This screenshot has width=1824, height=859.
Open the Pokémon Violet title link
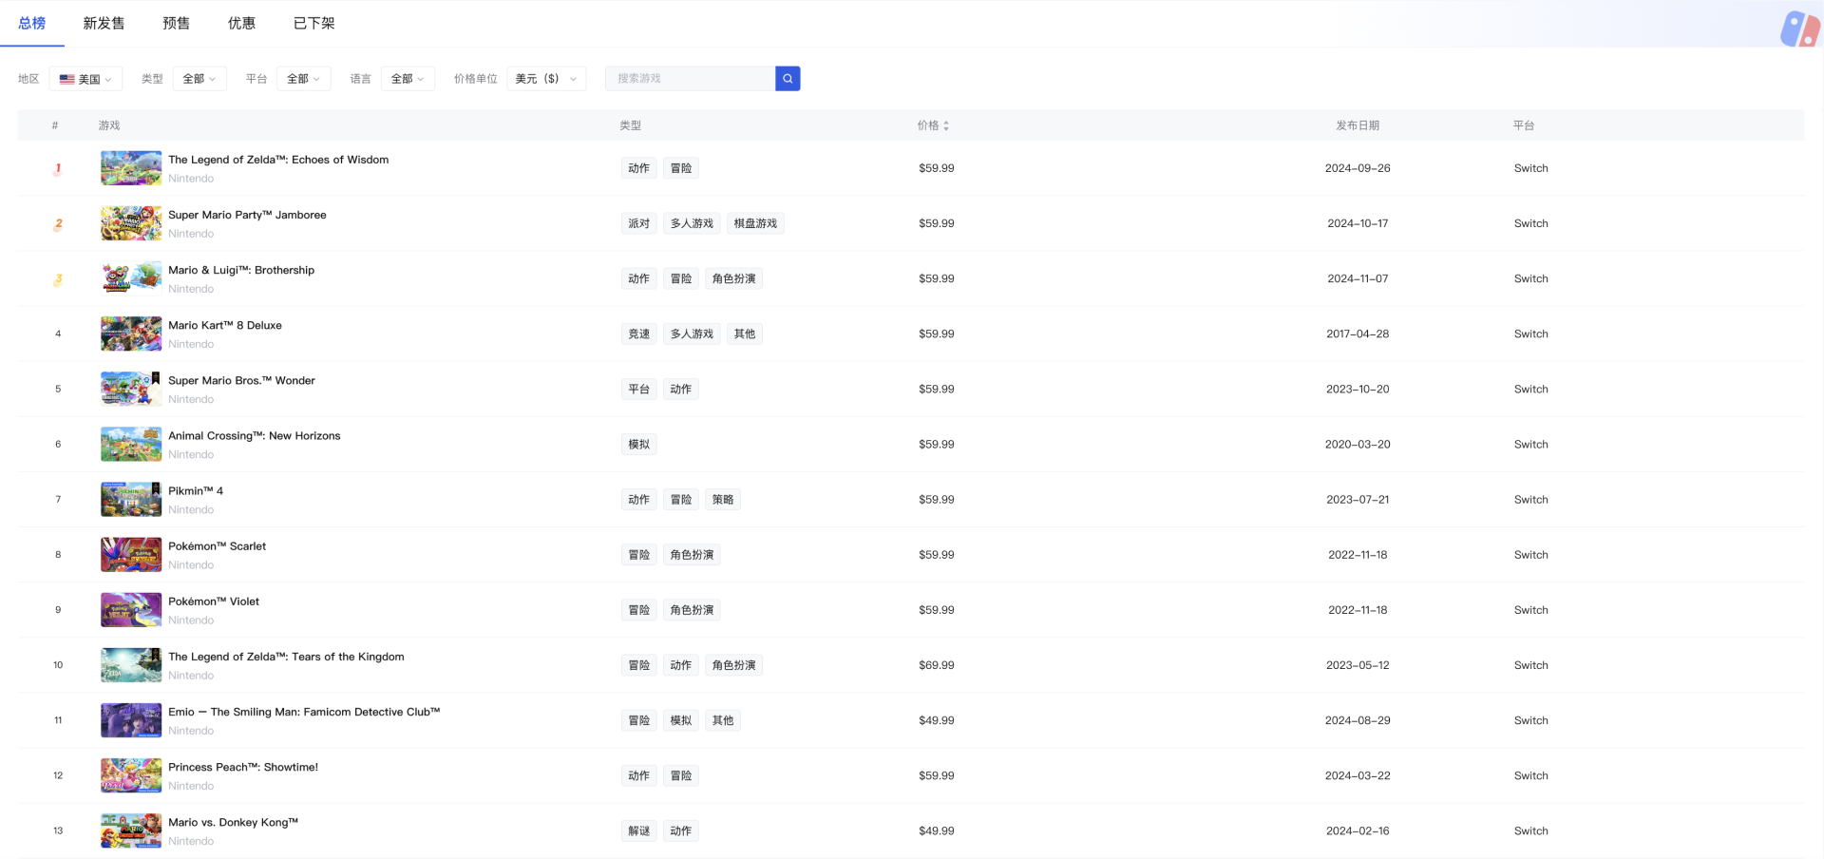pos(214,601)
